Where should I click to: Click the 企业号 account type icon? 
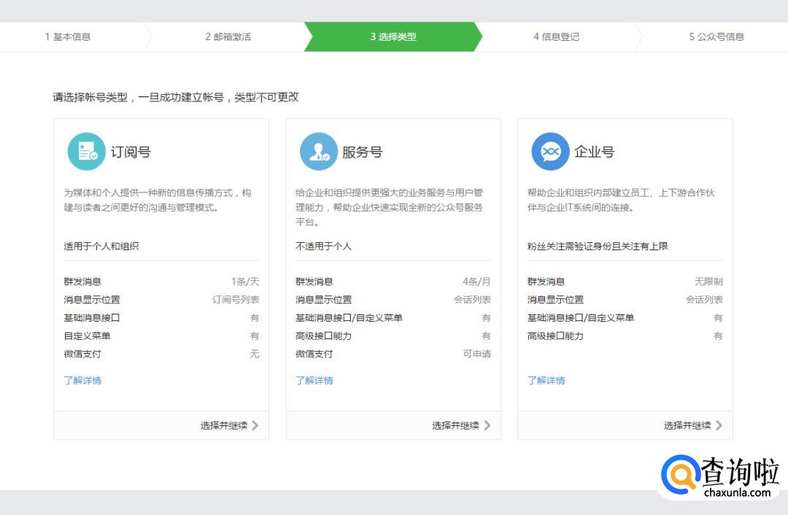[550, 152]
